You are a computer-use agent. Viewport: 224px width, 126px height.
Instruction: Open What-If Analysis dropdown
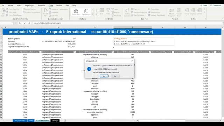coord(171,13)
